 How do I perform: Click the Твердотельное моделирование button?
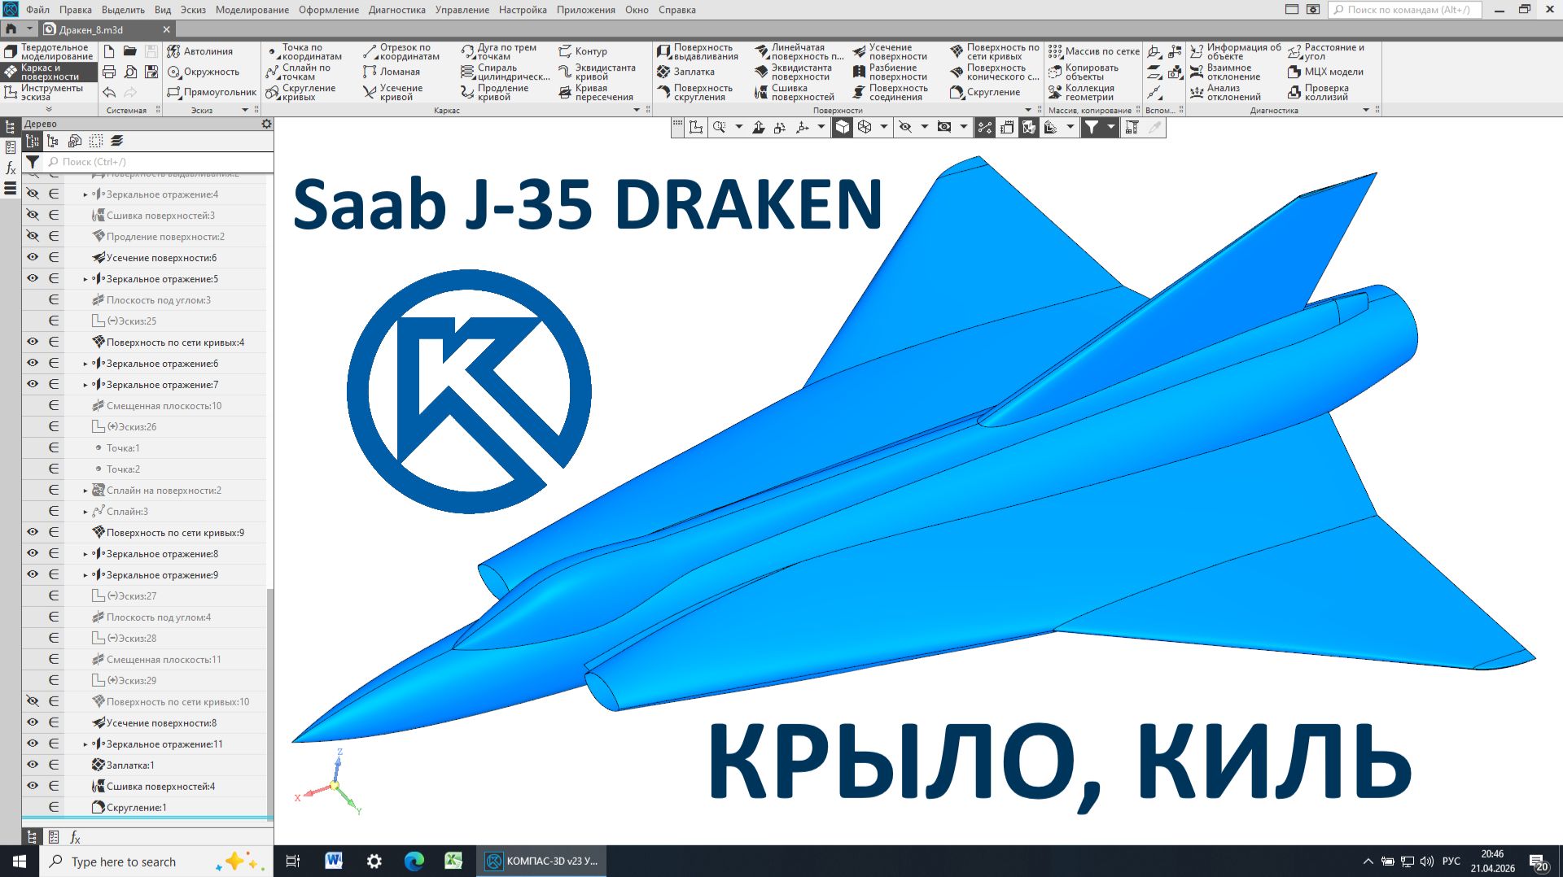(x=49, y=50)
